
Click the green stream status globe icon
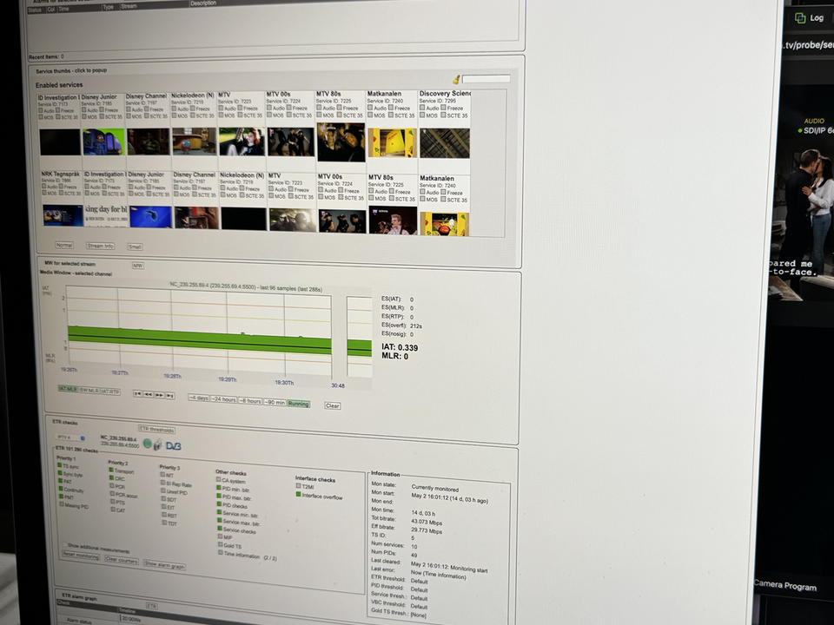(x=148, y=443)
